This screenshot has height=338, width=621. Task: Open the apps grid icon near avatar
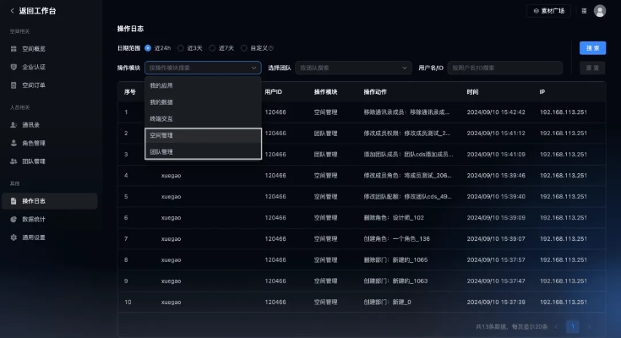[x=584, y=11]
